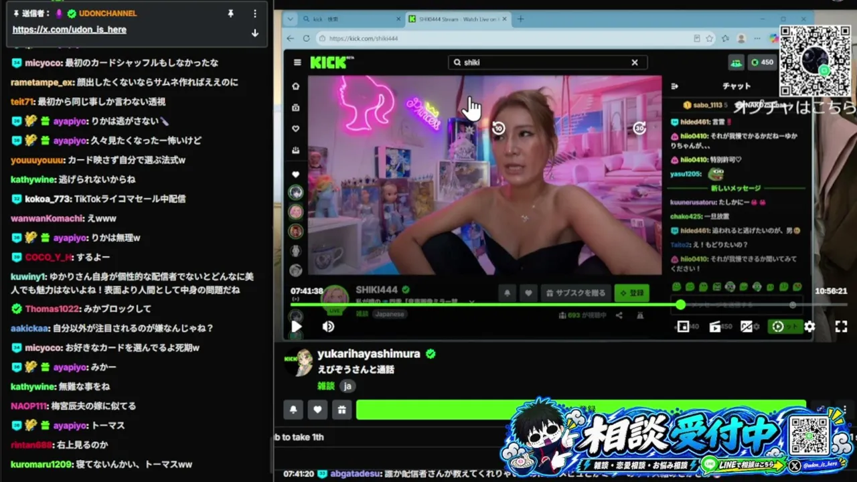Open the pinned message three-dot menu
Viewport: 857px width, 482px height.
(254, 13)
